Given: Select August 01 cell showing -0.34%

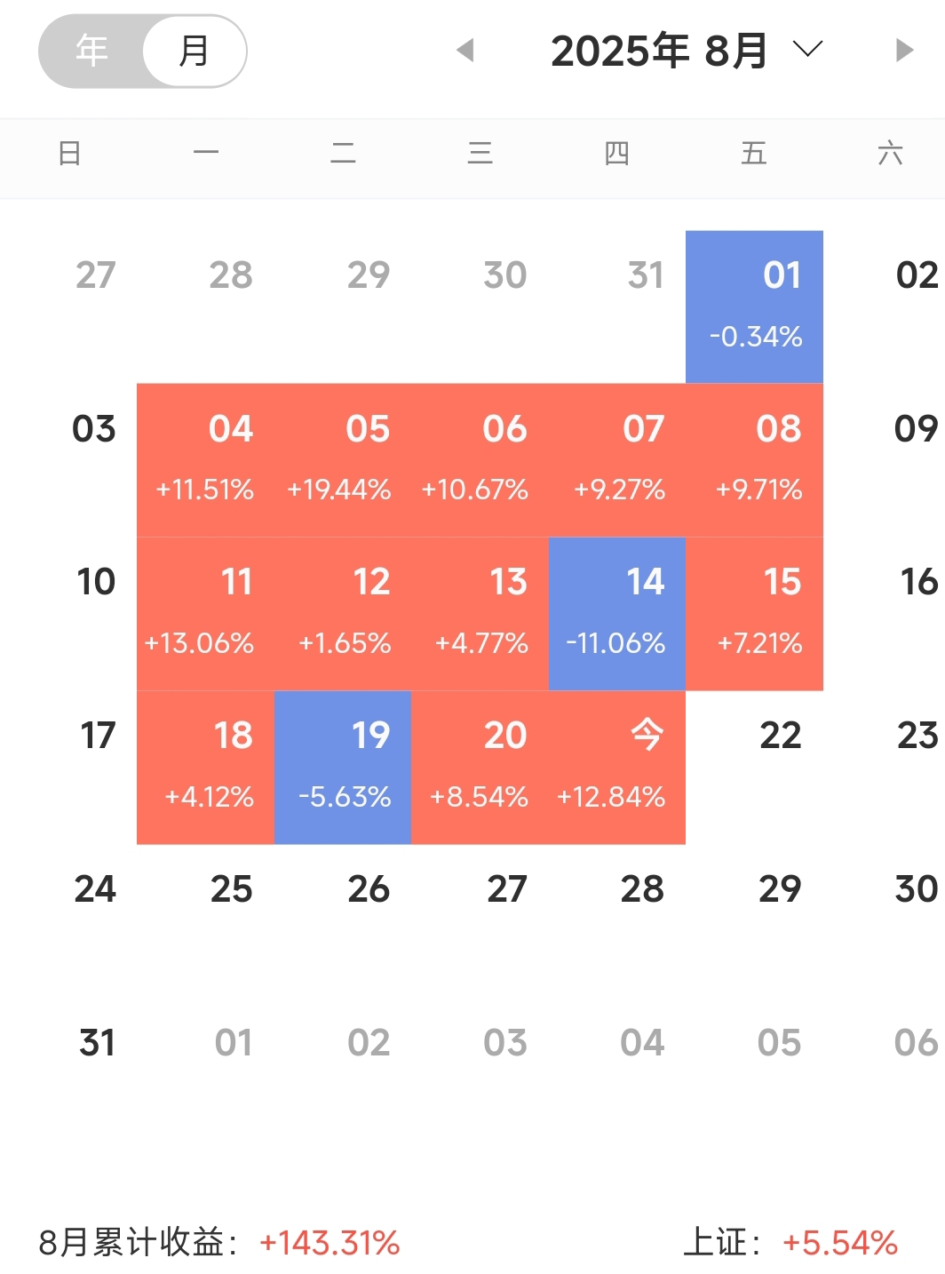Looking at the screenshot, I should point(754,307).
